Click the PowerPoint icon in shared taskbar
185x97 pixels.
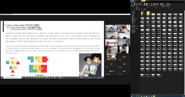(60, 78)
